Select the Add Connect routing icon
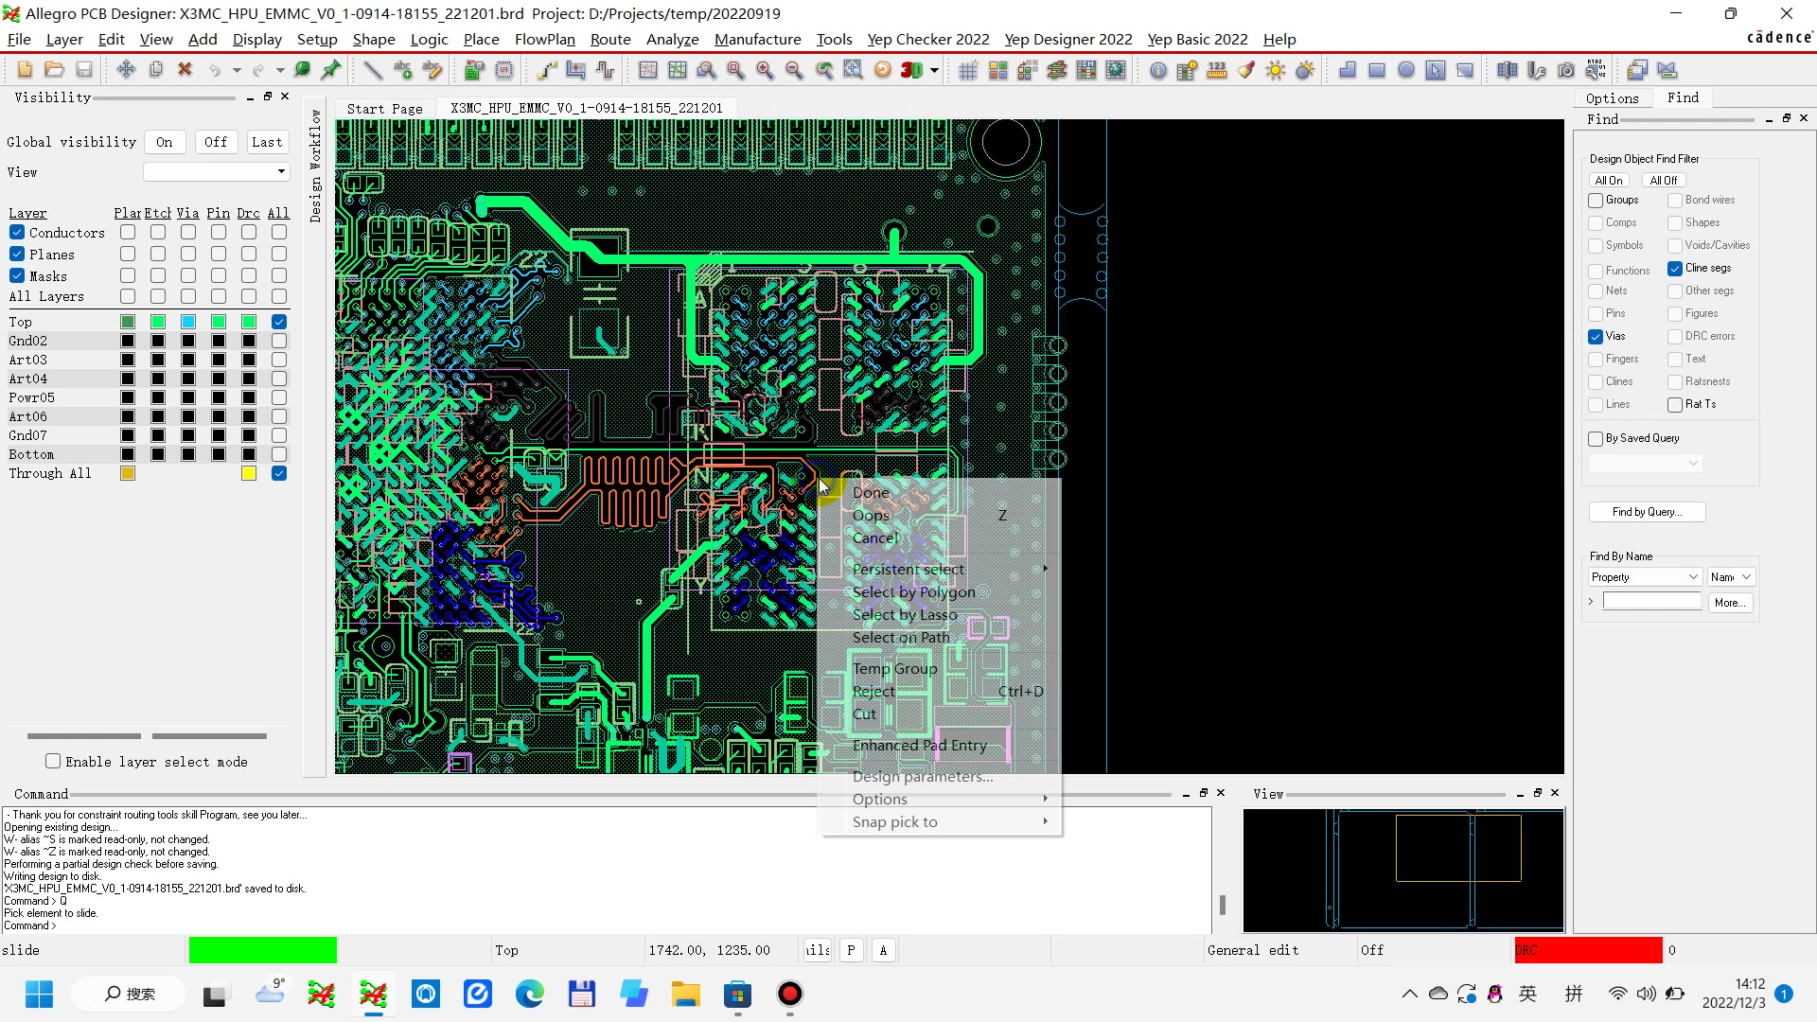The width and height of the screenshot is (1817, 1022). pyautogui.click(x=547, y=70)
